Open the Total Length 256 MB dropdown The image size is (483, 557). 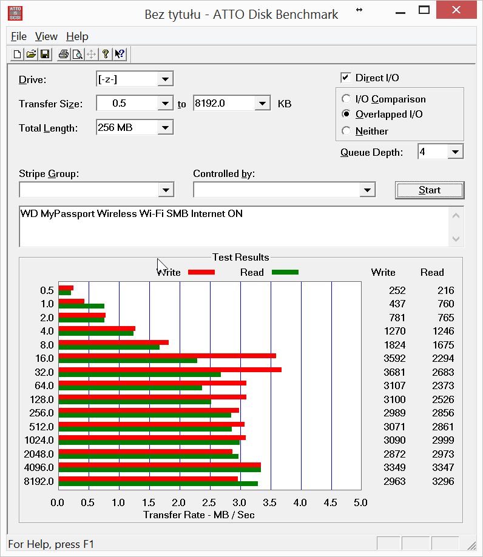(x=165, y=127)
